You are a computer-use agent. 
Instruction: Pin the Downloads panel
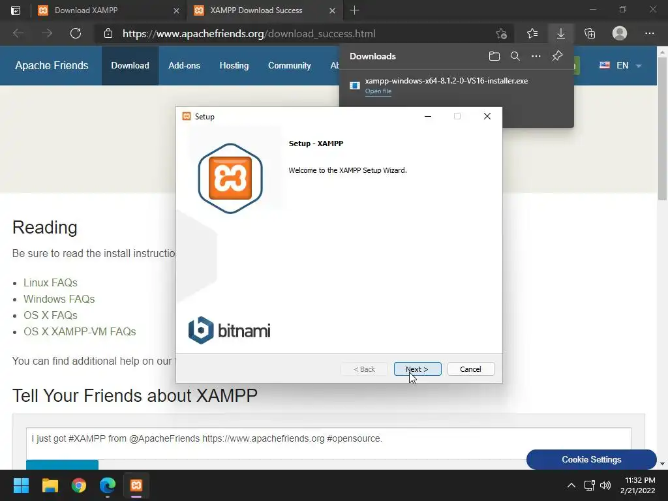[557, 56]
